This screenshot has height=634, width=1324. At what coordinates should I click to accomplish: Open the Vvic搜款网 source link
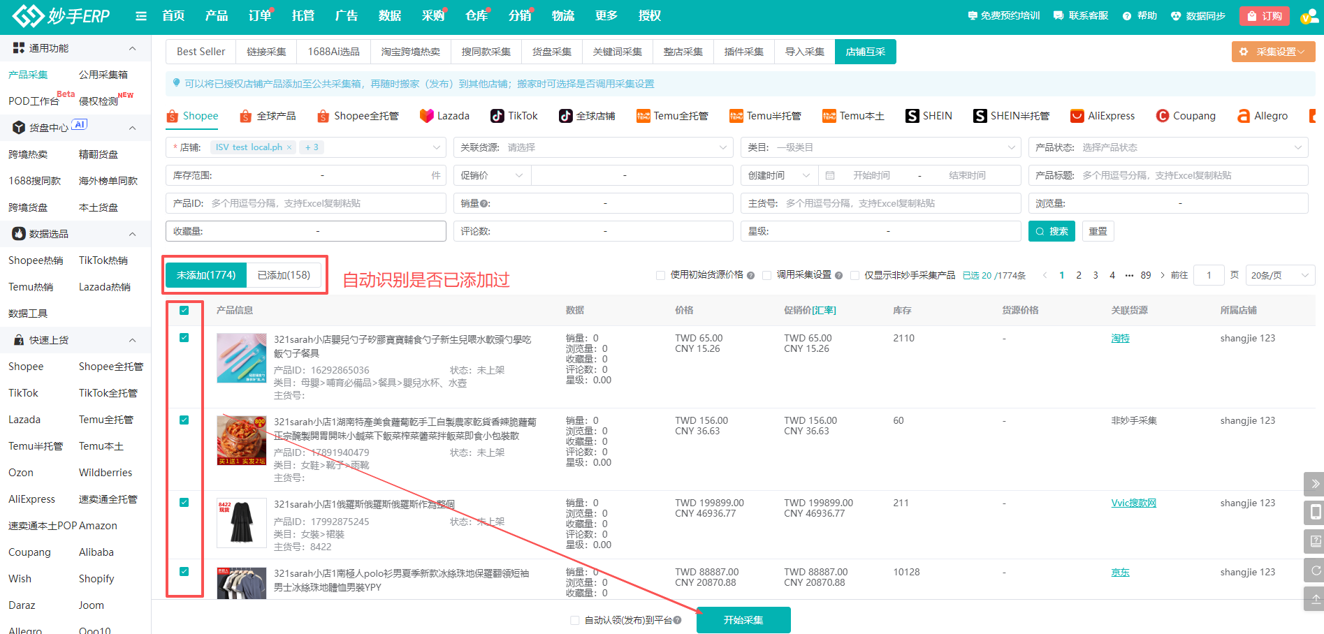point(1133,503)
